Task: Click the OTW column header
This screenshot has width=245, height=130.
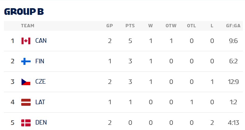Action: click(171, 26)
